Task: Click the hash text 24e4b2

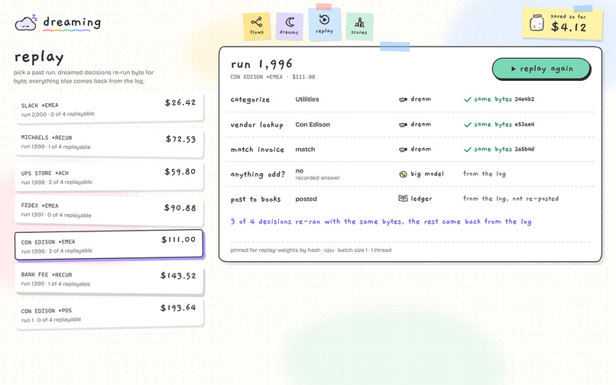Action: click(524, 99)
